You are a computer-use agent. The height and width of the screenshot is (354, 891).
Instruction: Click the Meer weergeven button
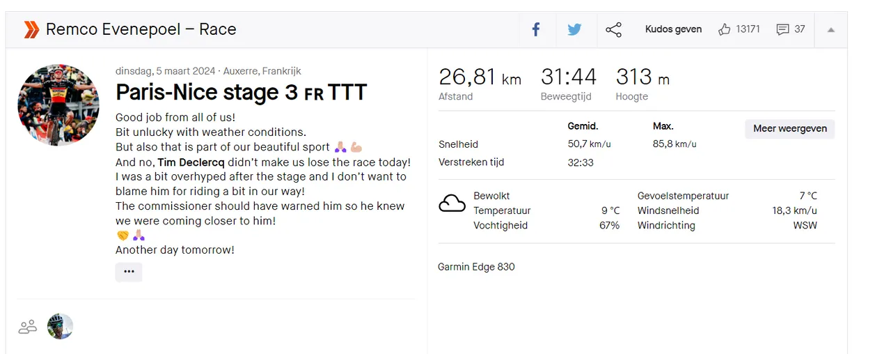click(x=790, y=129)
